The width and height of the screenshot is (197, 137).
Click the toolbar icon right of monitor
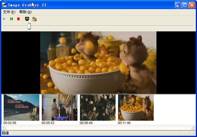[34, 19]
